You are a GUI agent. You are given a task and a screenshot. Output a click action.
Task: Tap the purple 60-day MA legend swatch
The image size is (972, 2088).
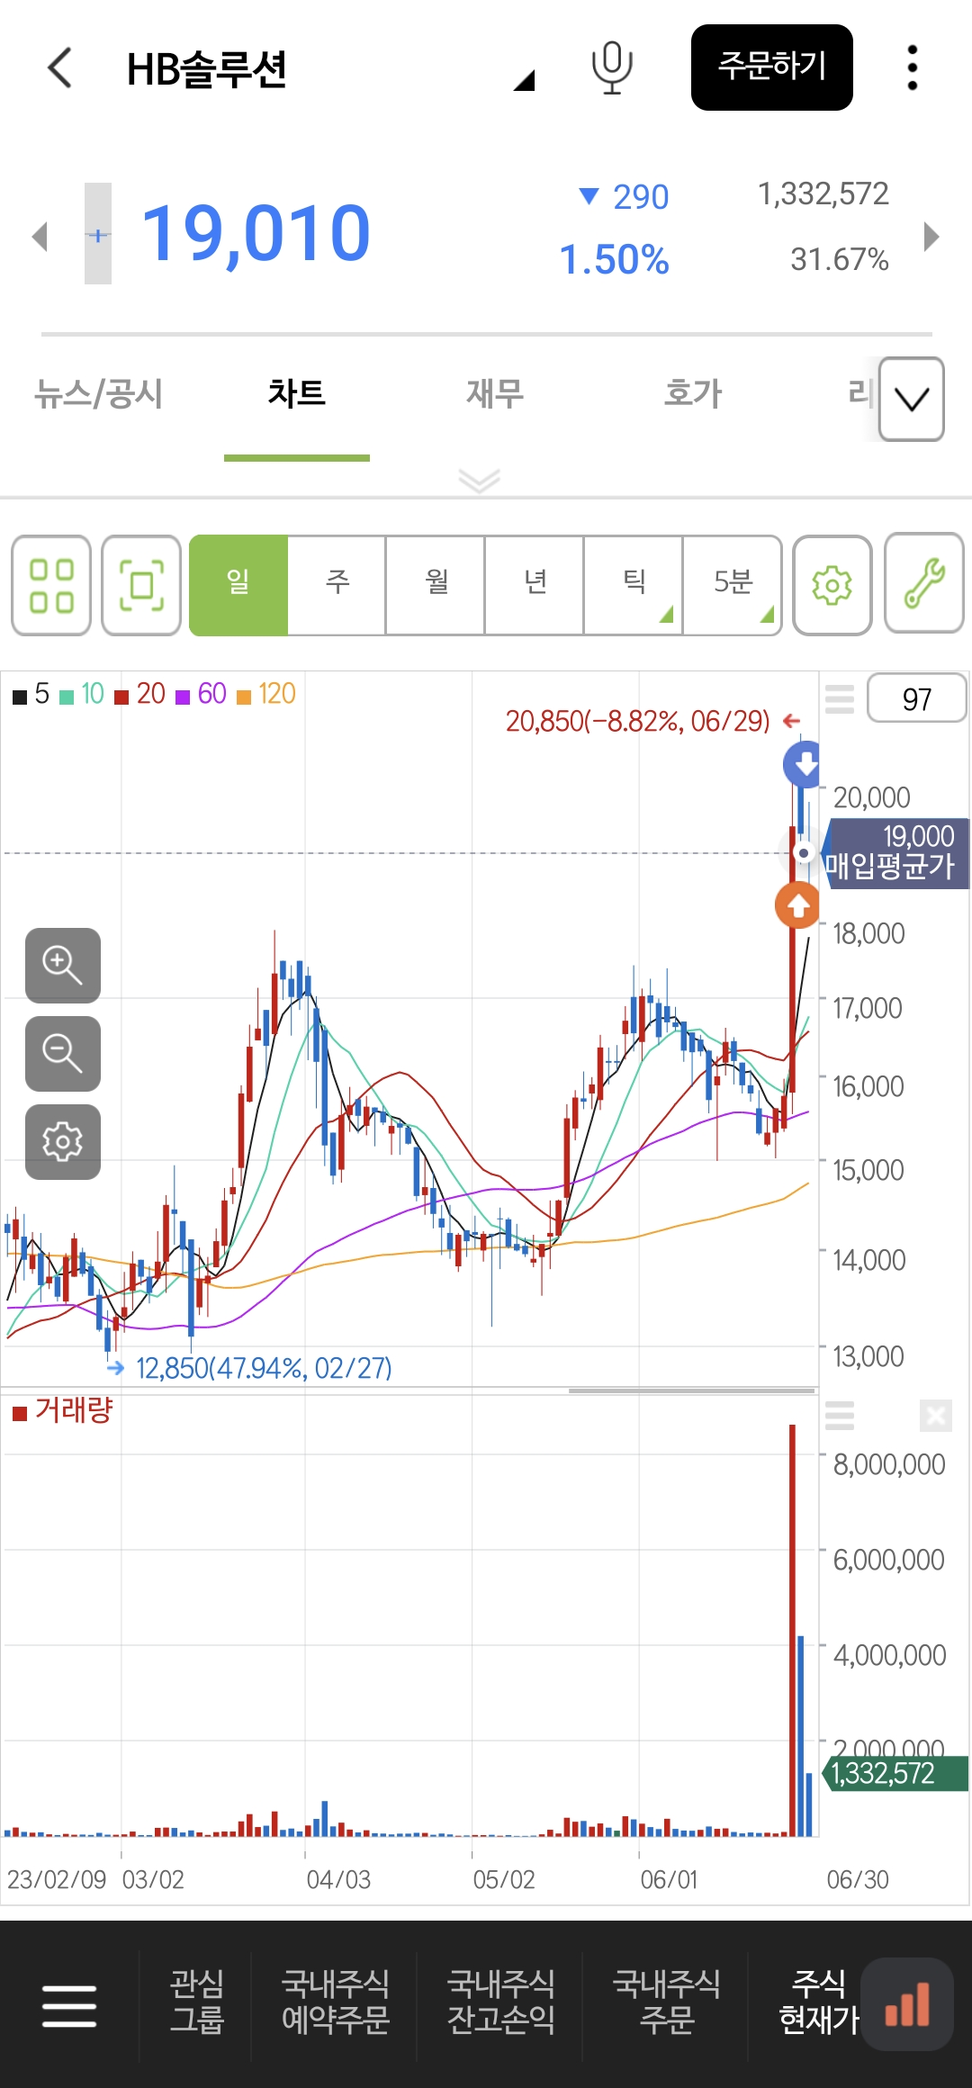click(182, 697)
